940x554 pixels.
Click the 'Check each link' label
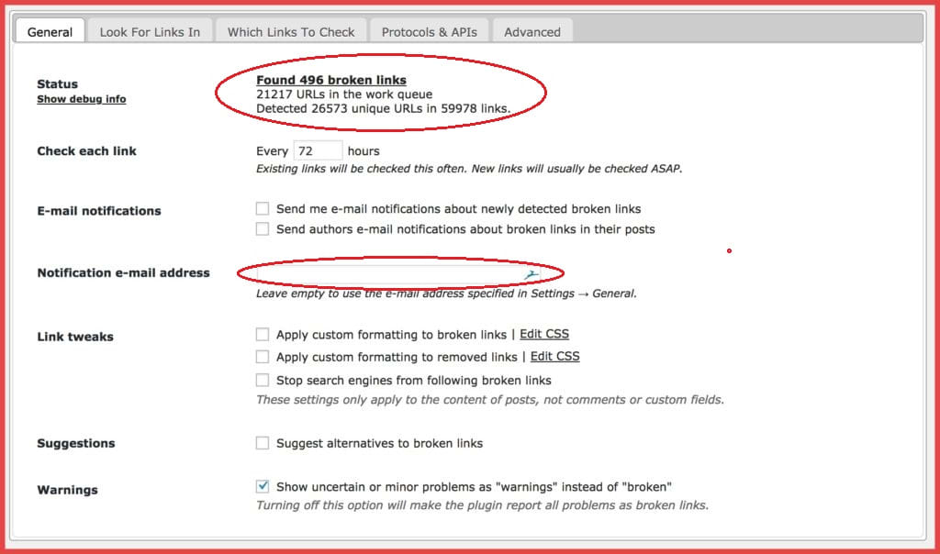pyautogui.click(x=86, y=151)
